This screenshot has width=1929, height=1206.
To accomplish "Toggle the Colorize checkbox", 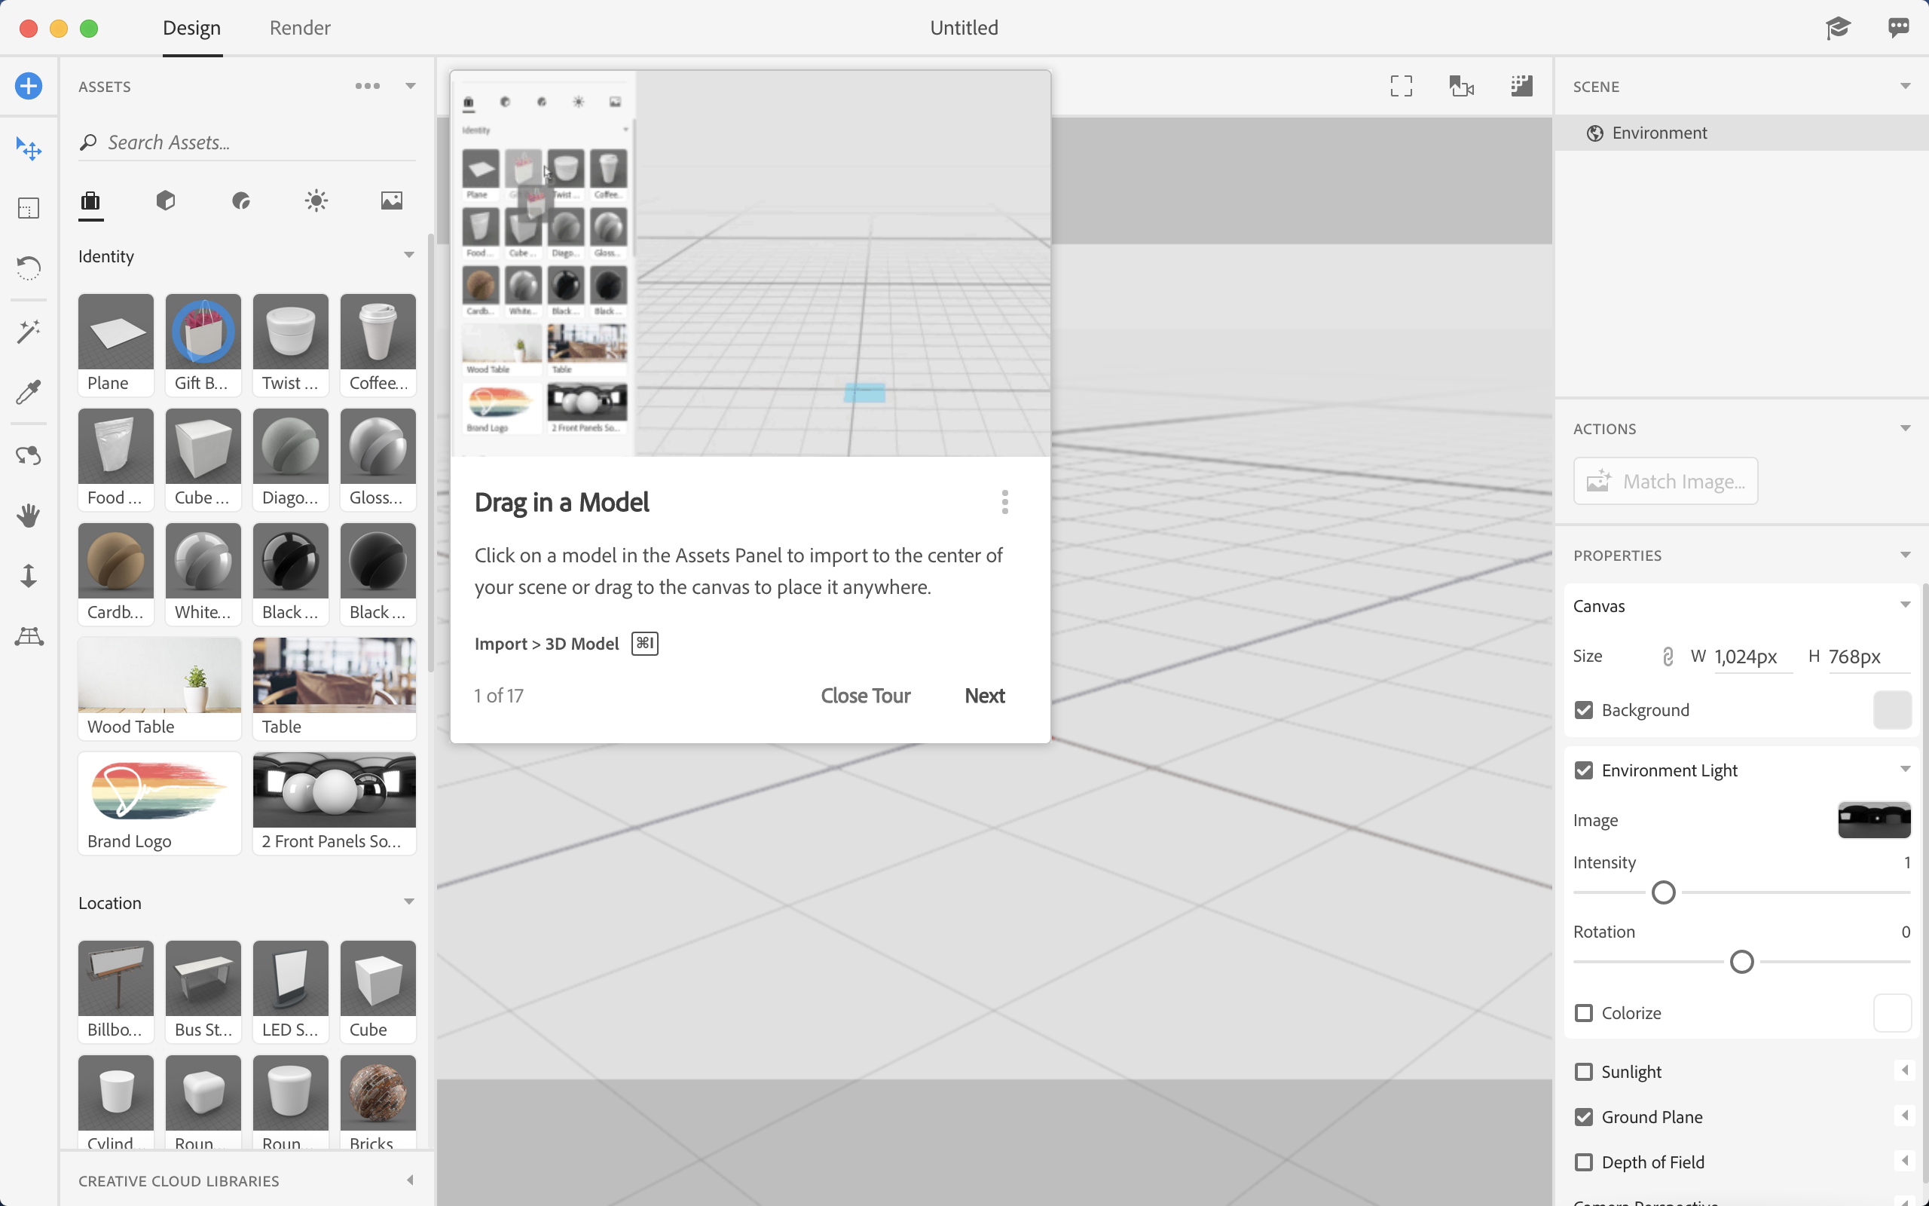I will click(1584, 1013).
